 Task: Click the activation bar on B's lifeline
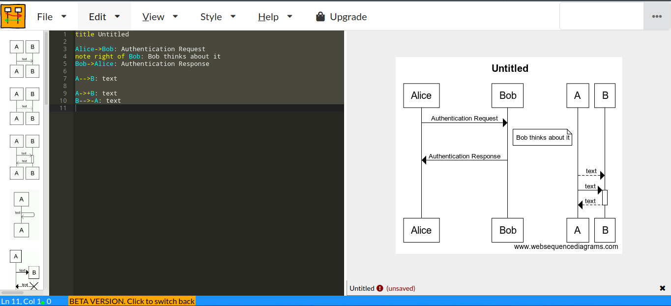pos(605,197)
